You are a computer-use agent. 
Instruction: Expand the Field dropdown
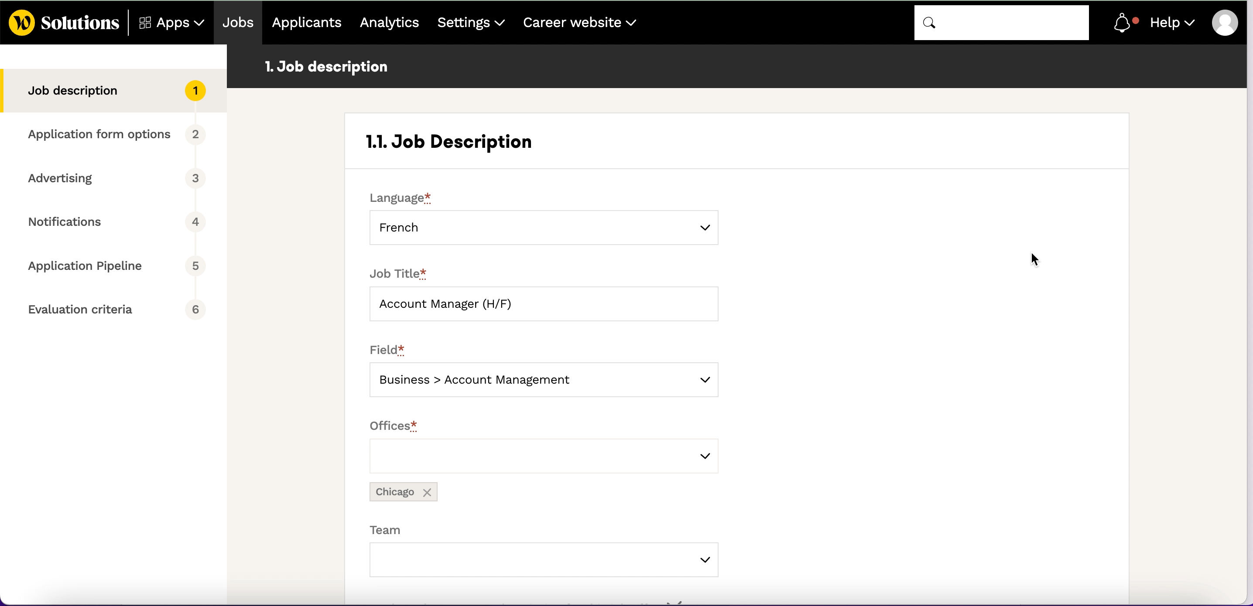[x=544, y=380]
